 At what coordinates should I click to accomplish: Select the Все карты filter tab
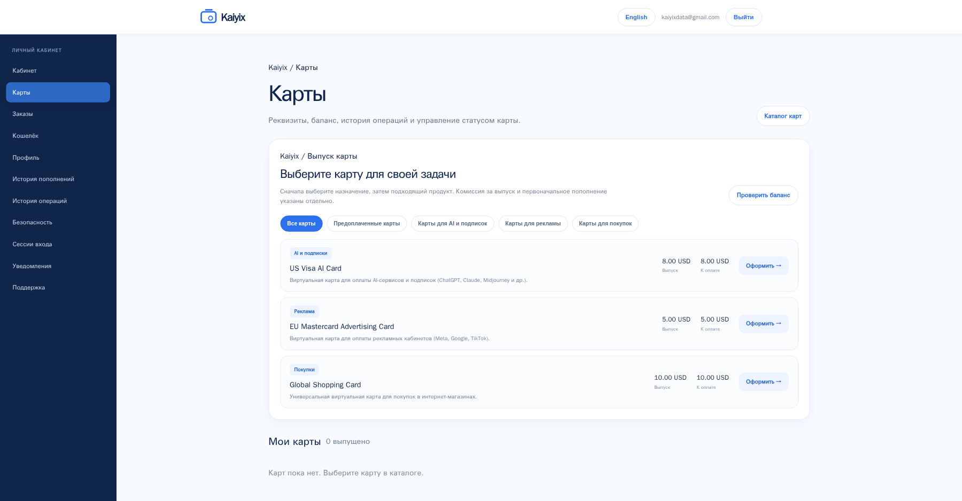[301, 223]
